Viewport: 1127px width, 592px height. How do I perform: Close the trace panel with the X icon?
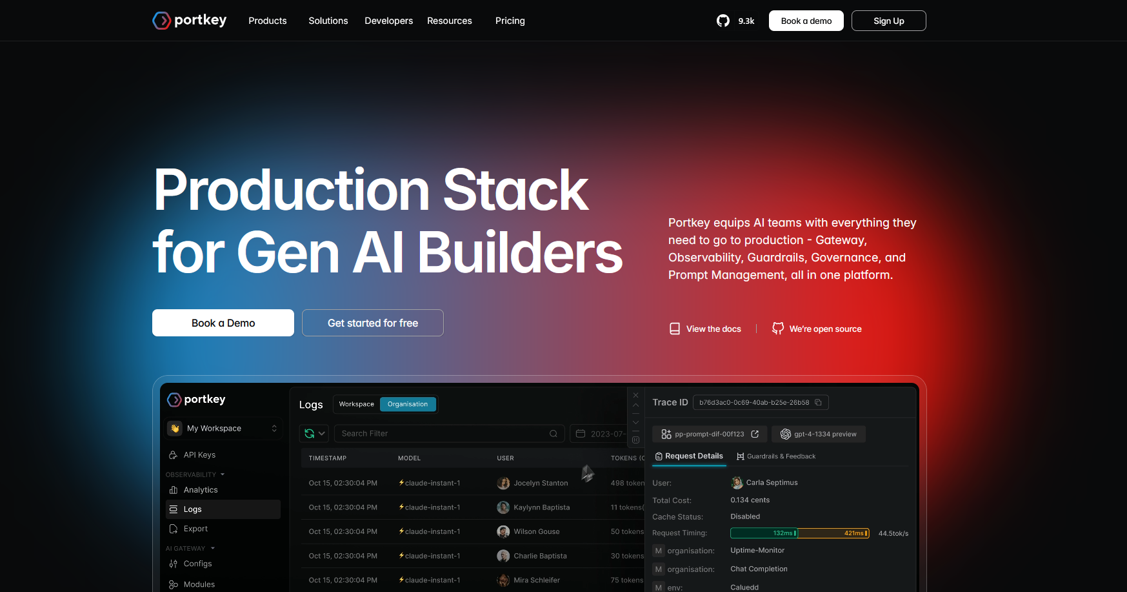(x=635, y=395)
